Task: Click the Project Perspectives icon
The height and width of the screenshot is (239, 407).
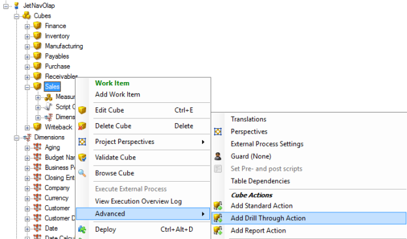Action: [82, 142]
